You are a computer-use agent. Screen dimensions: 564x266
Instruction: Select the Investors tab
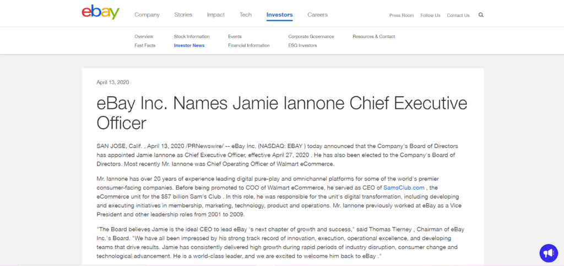279,15
